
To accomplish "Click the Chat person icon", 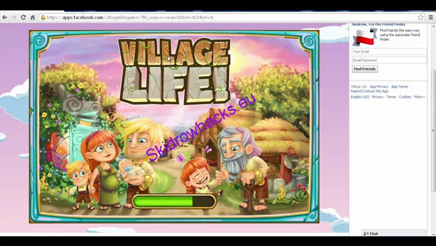I will [366, 234].
